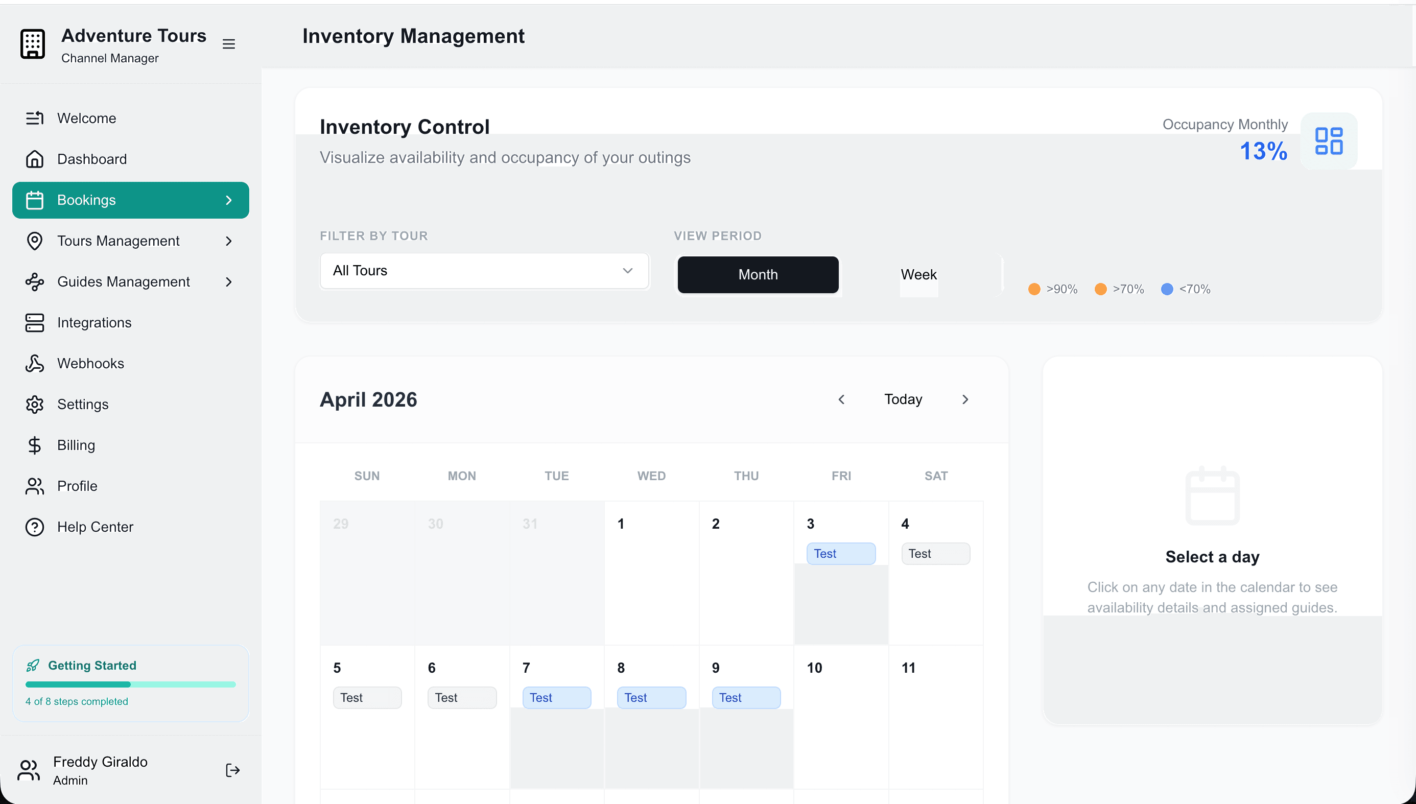The width and height of the screenshot is (1416, 804).
Task: Click the Getting Started heading
Action: 92,666
